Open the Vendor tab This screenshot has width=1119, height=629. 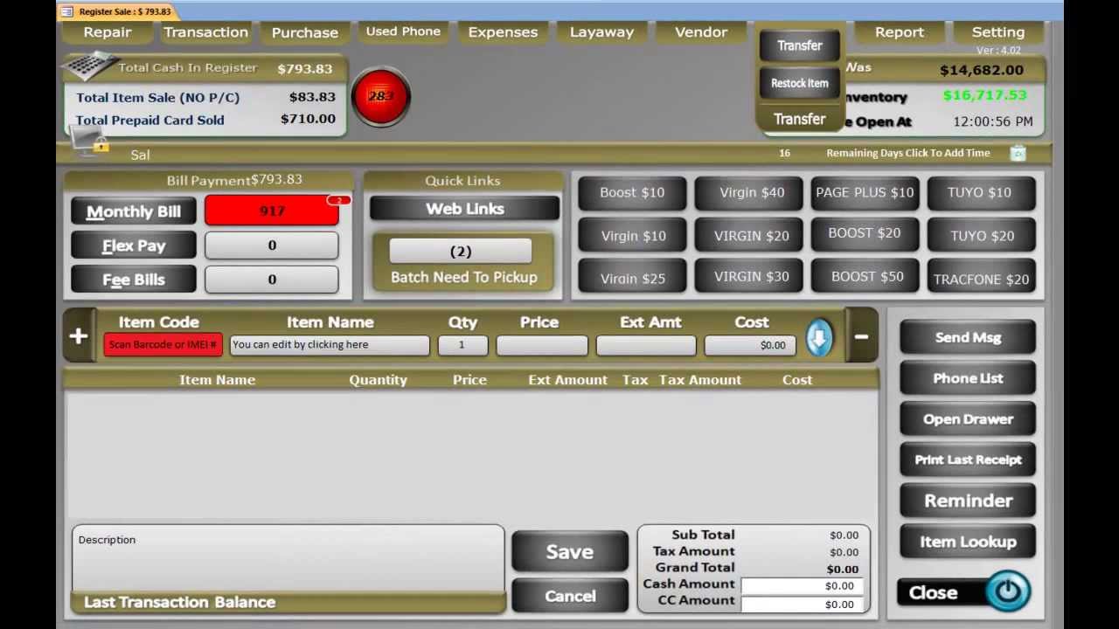701,32
